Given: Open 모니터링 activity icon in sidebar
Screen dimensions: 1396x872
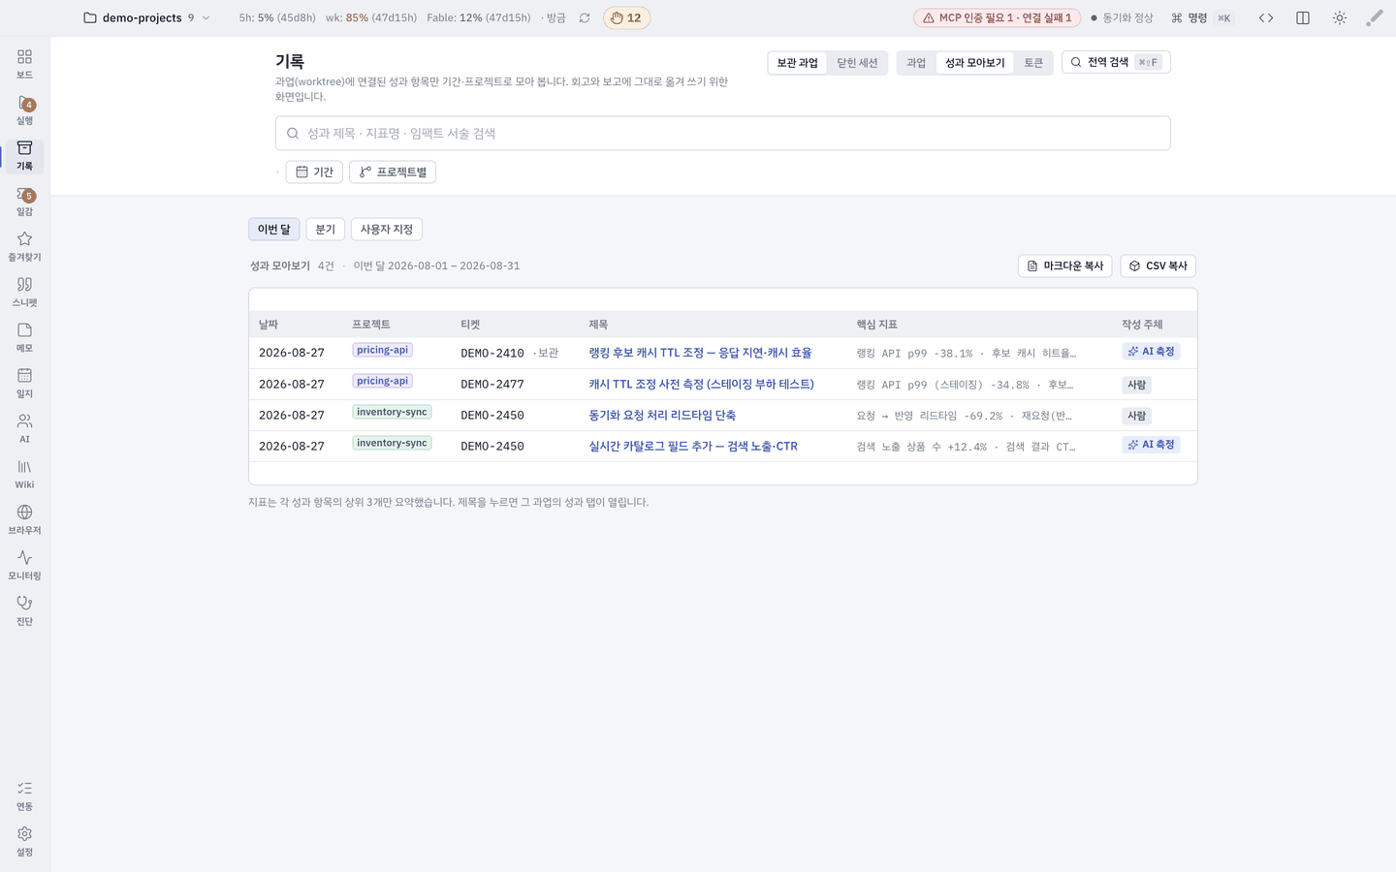Looking at the screenshot, I should pos(24,566).
